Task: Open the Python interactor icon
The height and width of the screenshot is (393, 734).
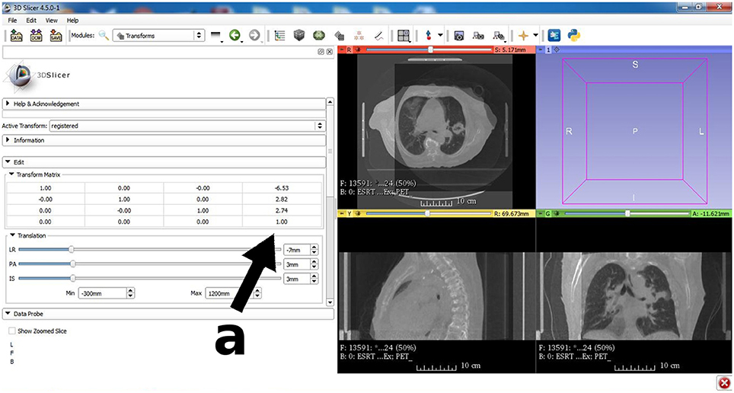Action: 574,36
